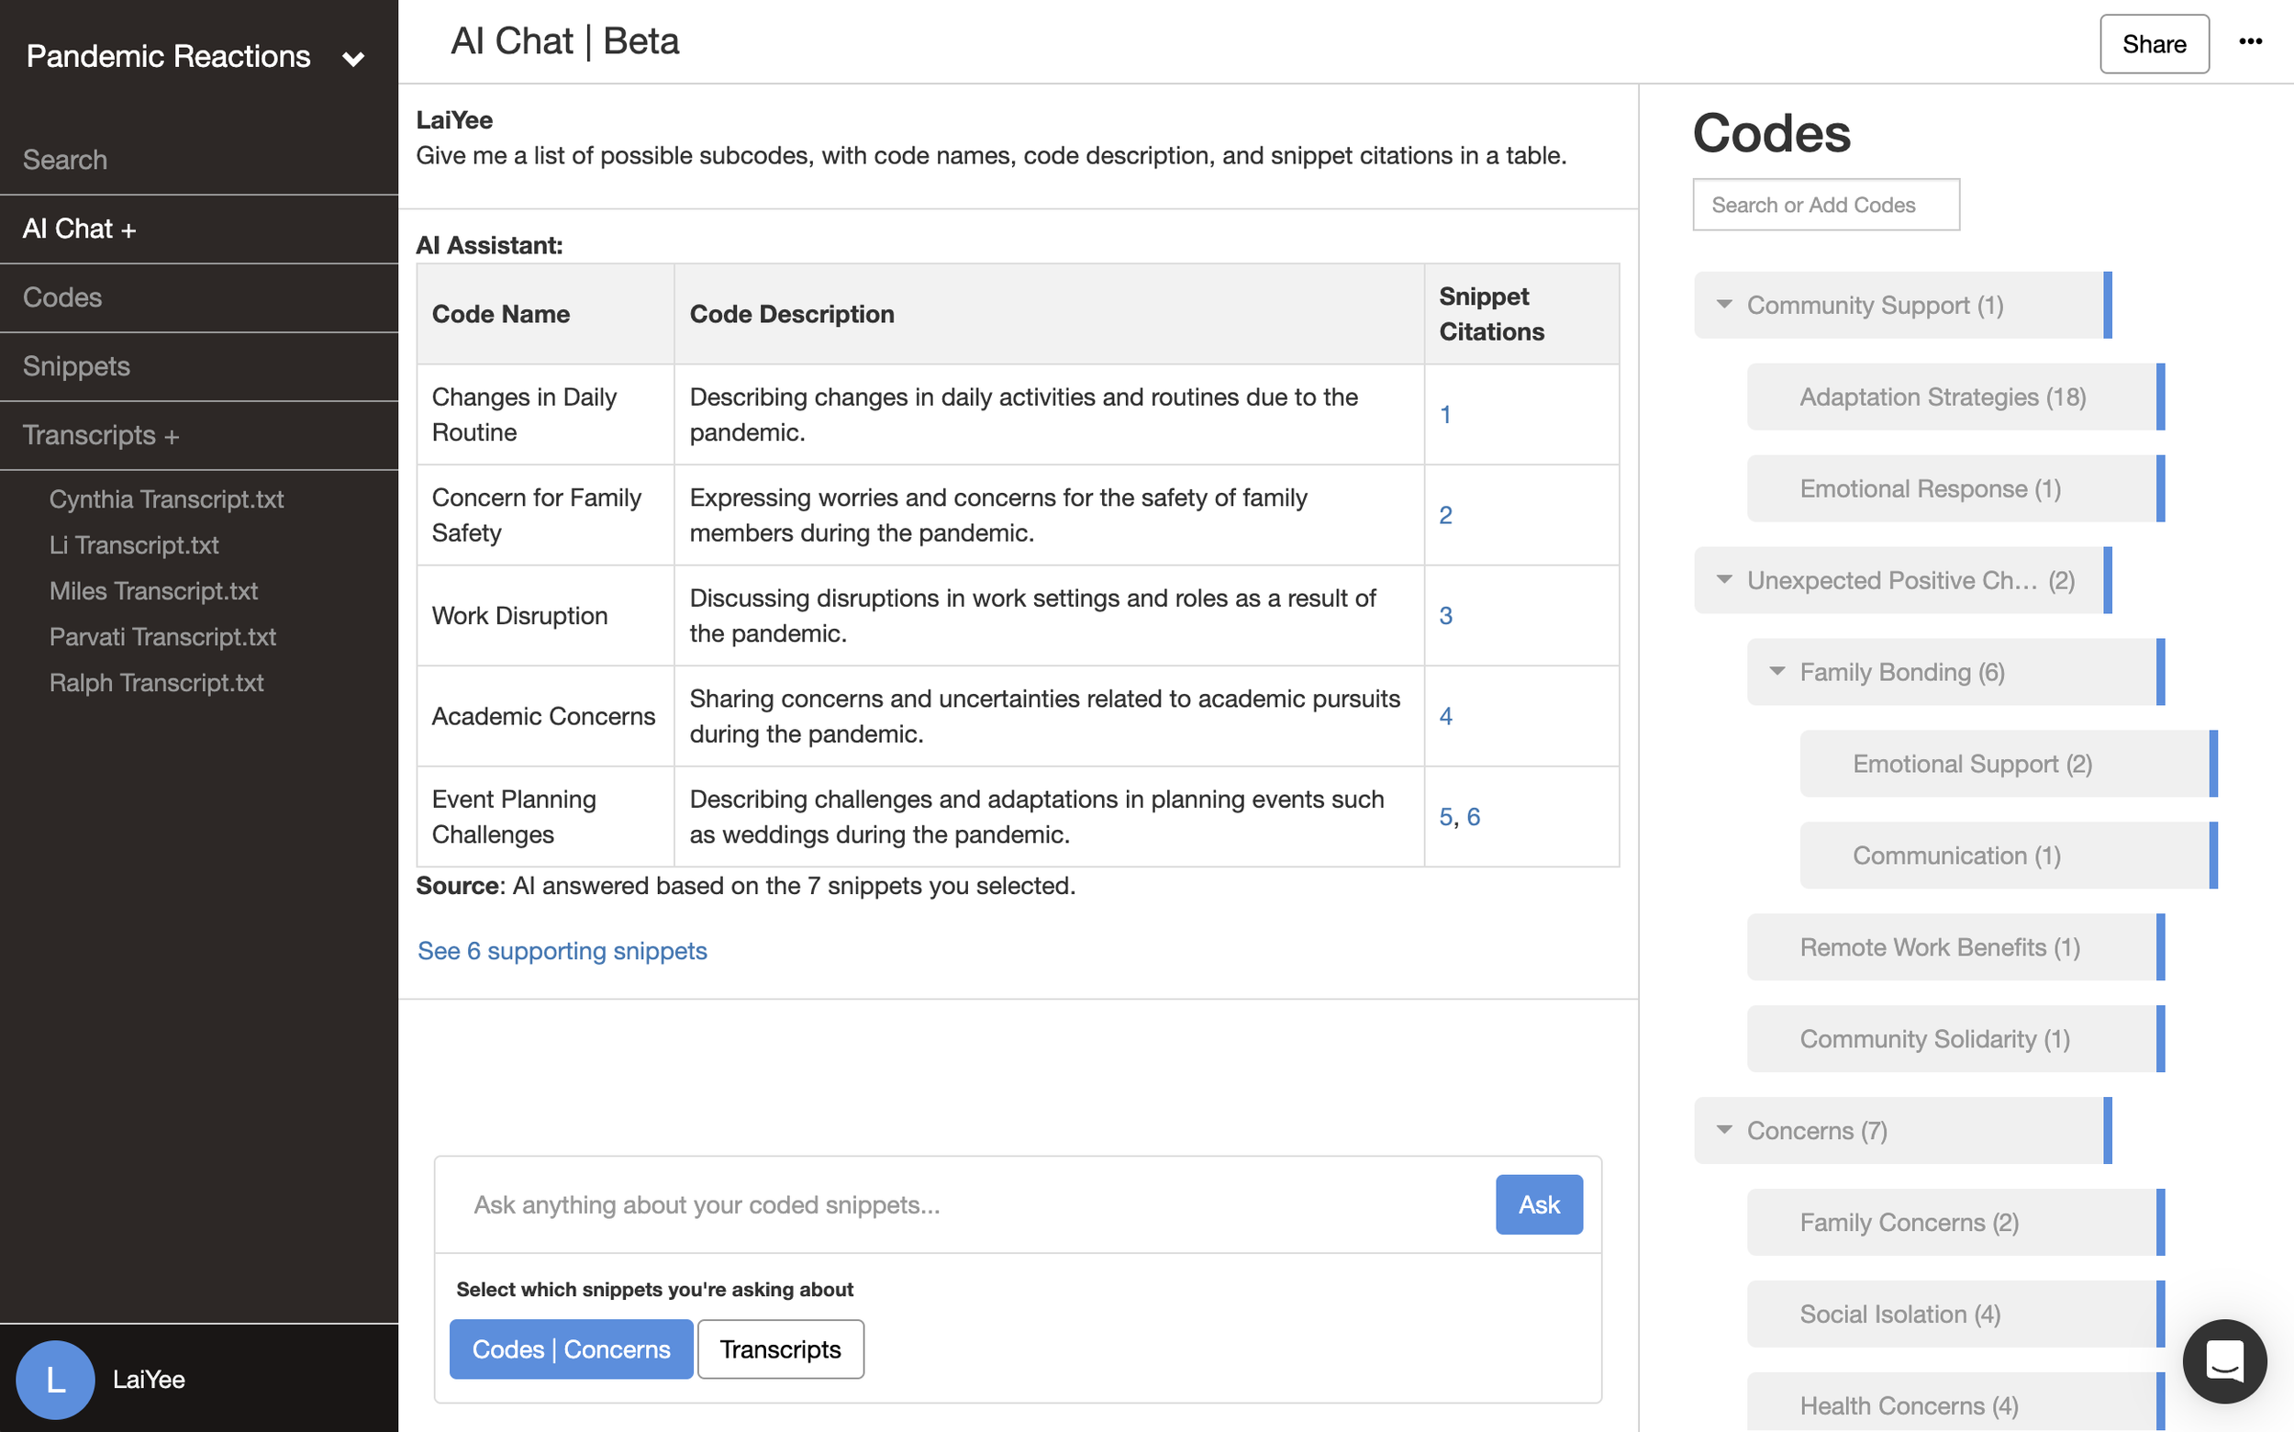The height and width of the screenshot is (1432, 2294).
Task: Toggle the Family Bonding code group open
Action: [1778, 672]
